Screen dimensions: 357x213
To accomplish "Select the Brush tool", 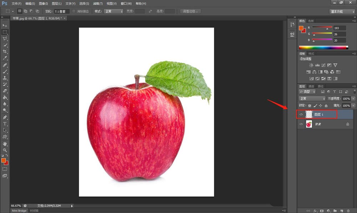I will [x=5, y=71].
